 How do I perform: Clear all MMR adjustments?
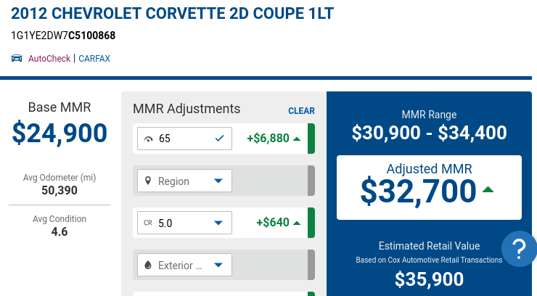301,111
